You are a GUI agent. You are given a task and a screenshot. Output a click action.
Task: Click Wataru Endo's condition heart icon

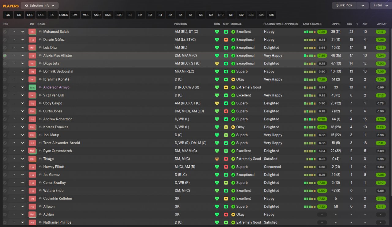coord(217,191)
